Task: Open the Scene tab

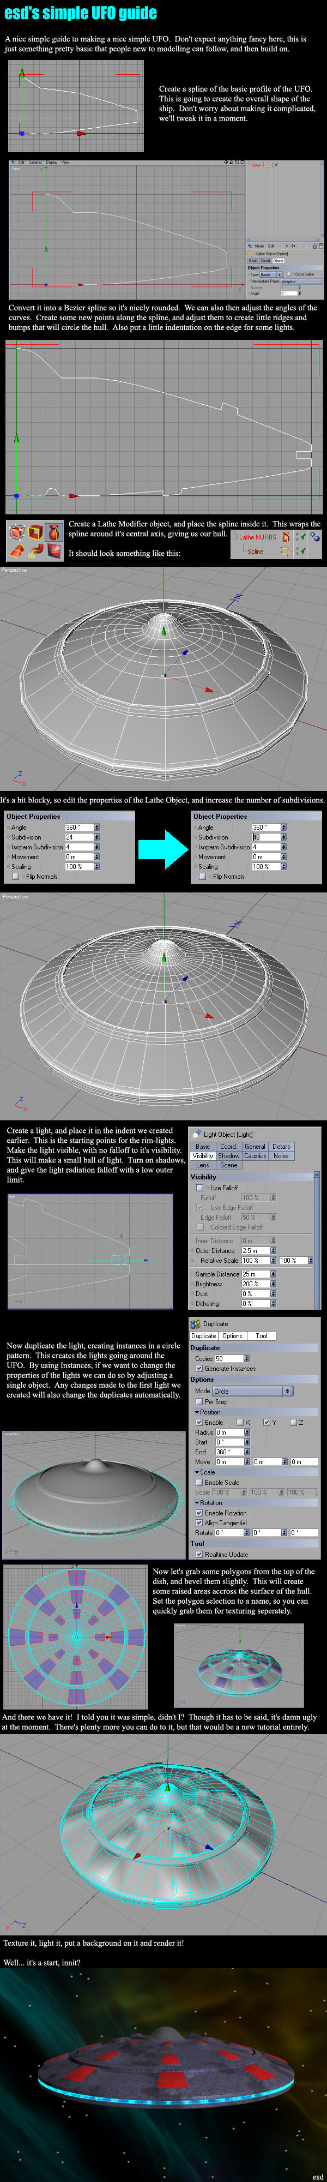Action: point(229,1165)
